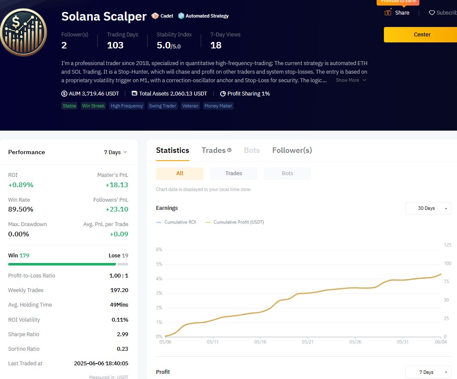Click the Win Rate value 89.50%

[21, 209]
